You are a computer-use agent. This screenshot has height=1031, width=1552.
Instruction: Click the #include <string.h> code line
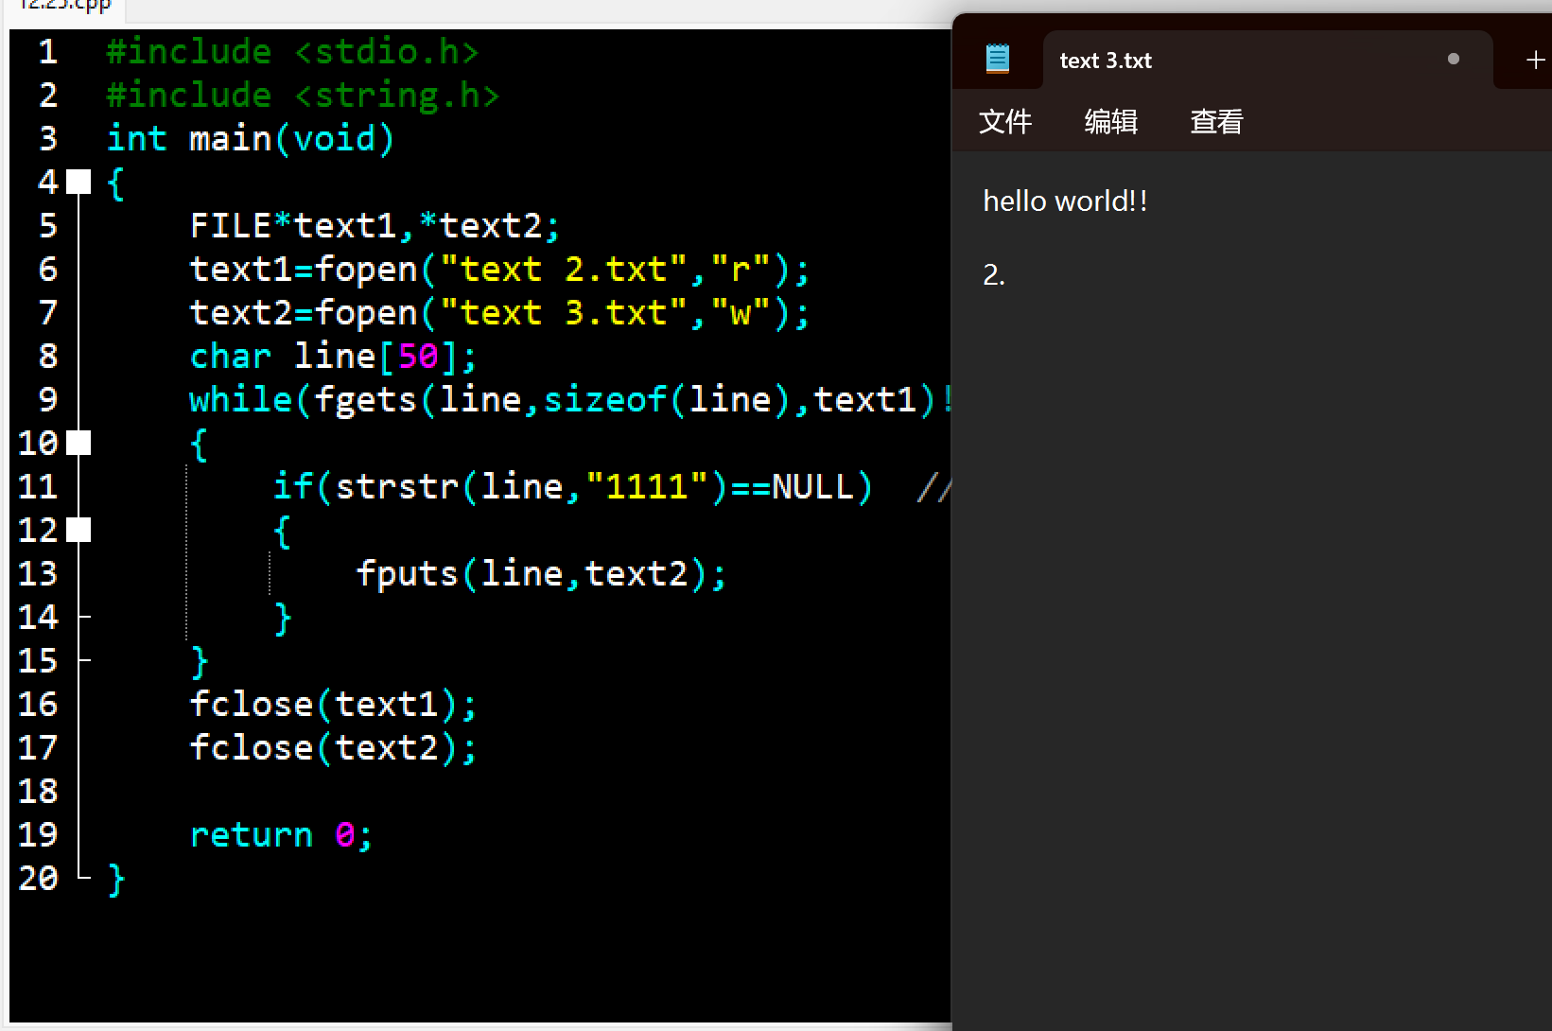point(303,96)
